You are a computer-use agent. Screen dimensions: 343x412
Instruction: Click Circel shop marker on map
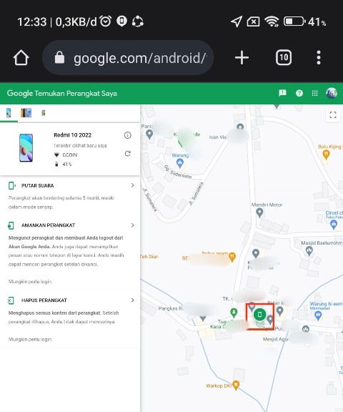click(x=334, y=225)
